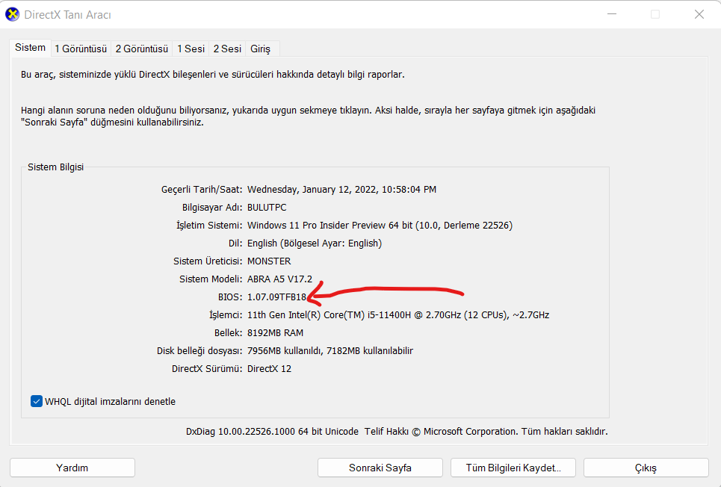
Task: Click the Bellek value 8192MB RAM
Action: click(275, 333)
